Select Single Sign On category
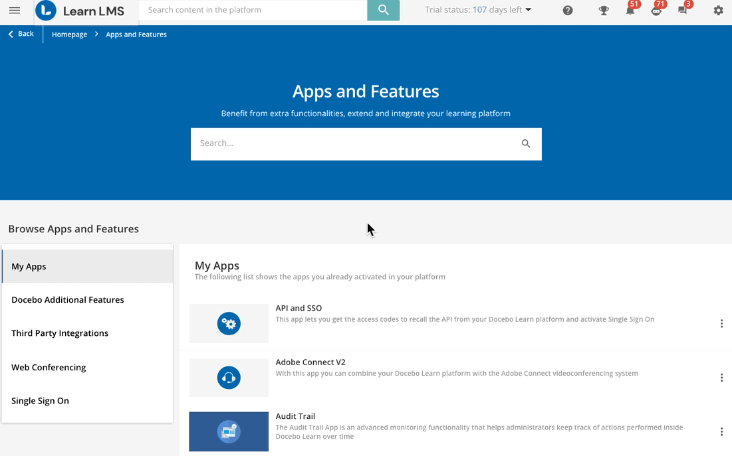732x456 pixels. (87, 401)
